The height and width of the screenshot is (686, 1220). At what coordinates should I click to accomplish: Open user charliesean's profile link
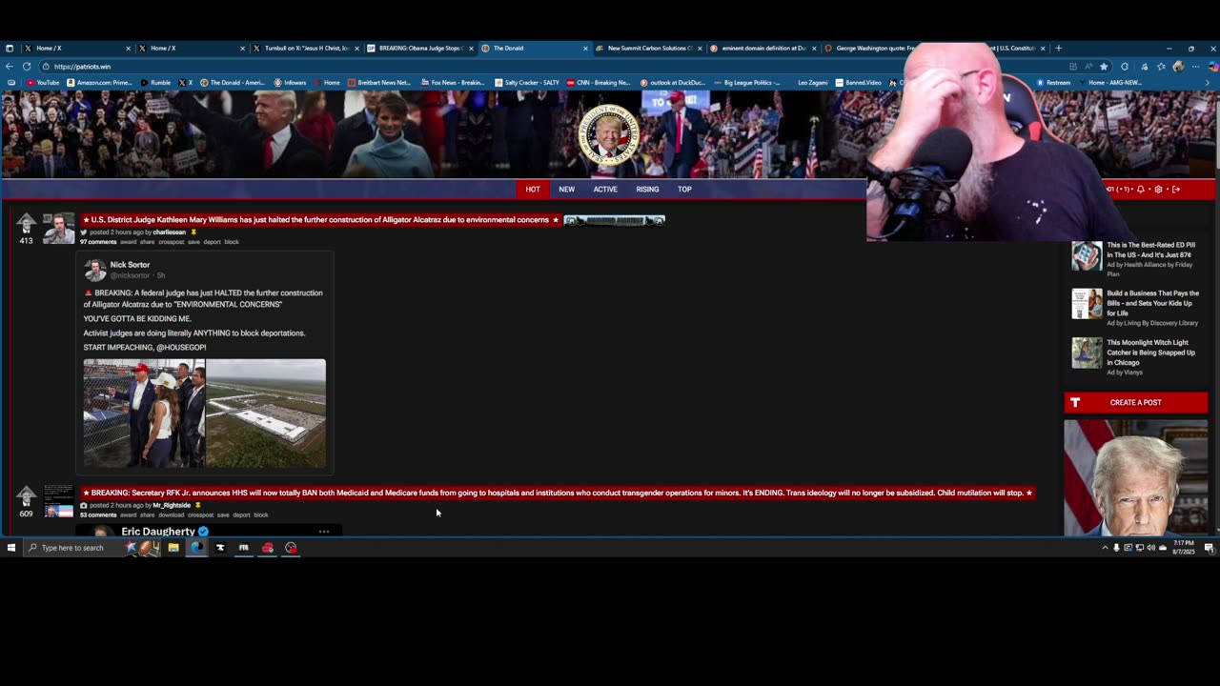(x=170, y=232)
